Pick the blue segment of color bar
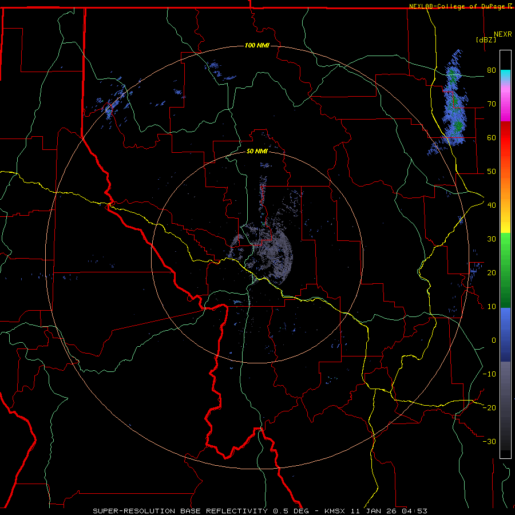Screen dimensions: 515x515 pos(505,335)
